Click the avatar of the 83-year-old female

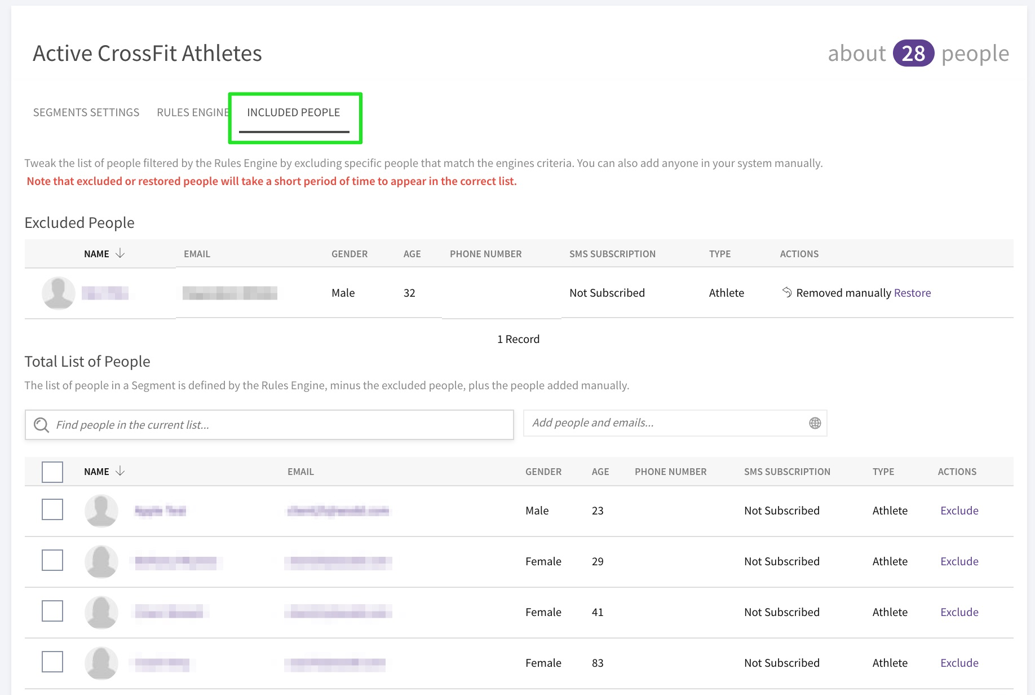click(x=101, y=663)
